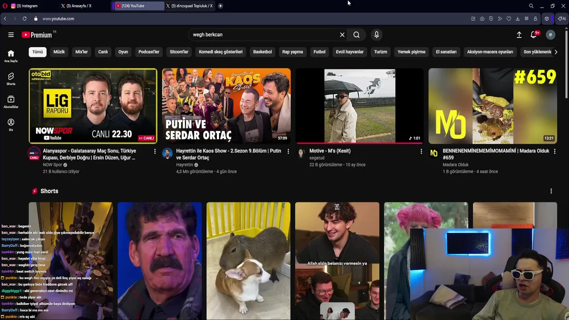Image resolution: width=569 pixels, height=320 pixels.
Task: Select the Tümü filter chip
Action: pyautogui.click(x=38, y=52)
